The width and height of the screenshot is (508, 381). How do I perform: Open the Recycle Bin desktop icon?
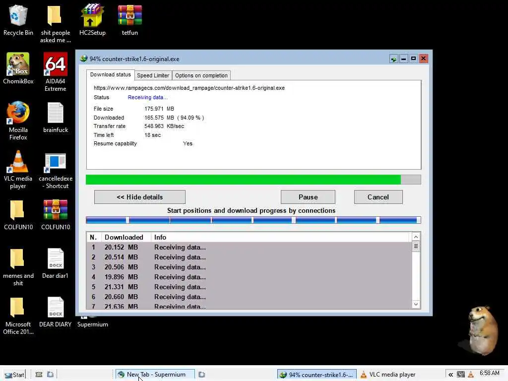[x=18, y=20]
